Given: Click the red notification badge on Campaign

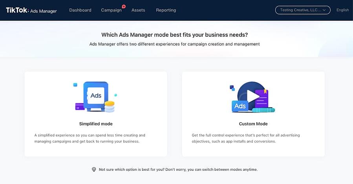Looking at the screenshot, I should coord(124,6).
